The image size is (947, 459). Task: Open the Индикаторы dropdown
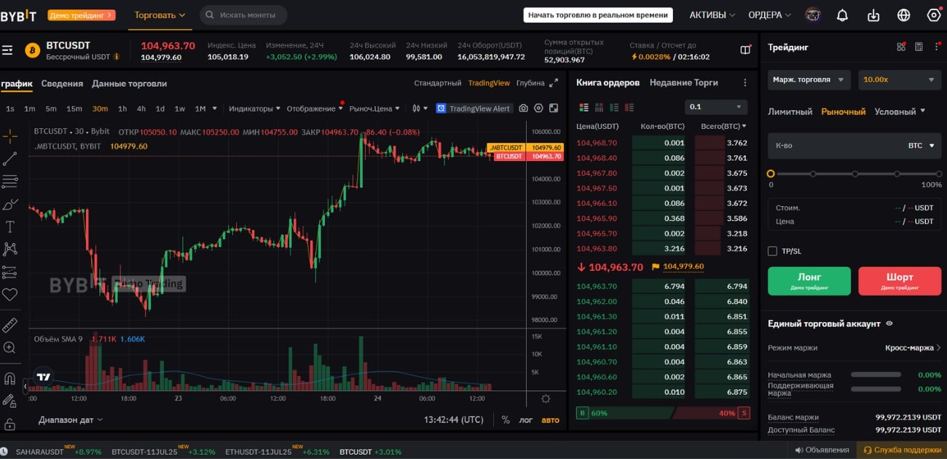[254, 109]
